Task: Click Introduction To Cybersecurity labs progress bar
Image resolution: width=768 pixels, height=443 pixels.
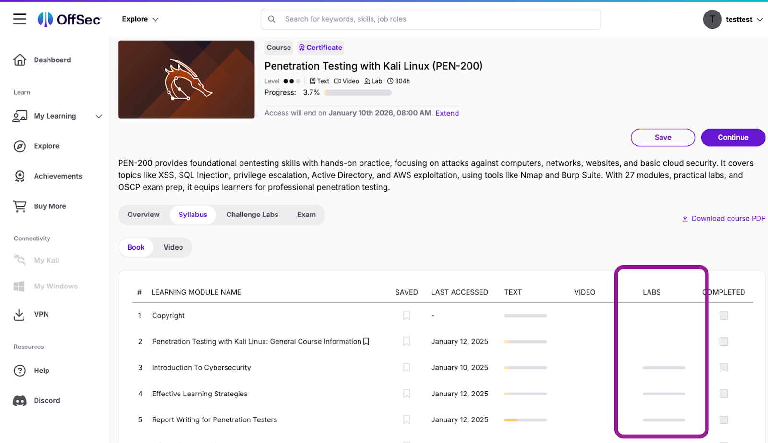Action: [x=664, y=368]
